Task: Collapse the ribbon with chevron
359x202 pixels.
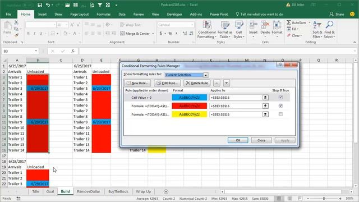Action: (x=355, y=42)
